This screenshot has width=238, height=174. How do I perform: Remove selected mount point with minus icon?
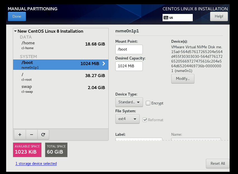click(x=32, y=135)
